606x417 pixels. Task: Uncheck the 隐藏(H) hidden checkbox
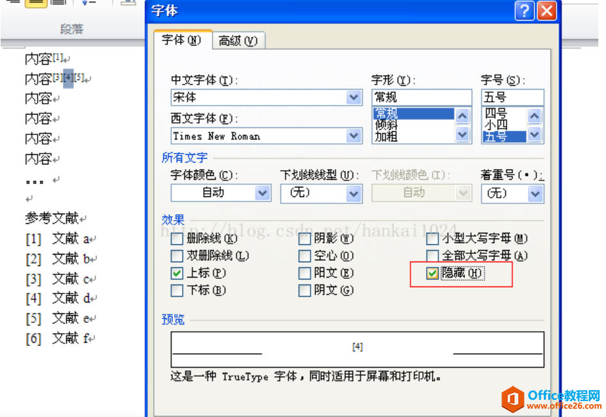click(432, 274)
